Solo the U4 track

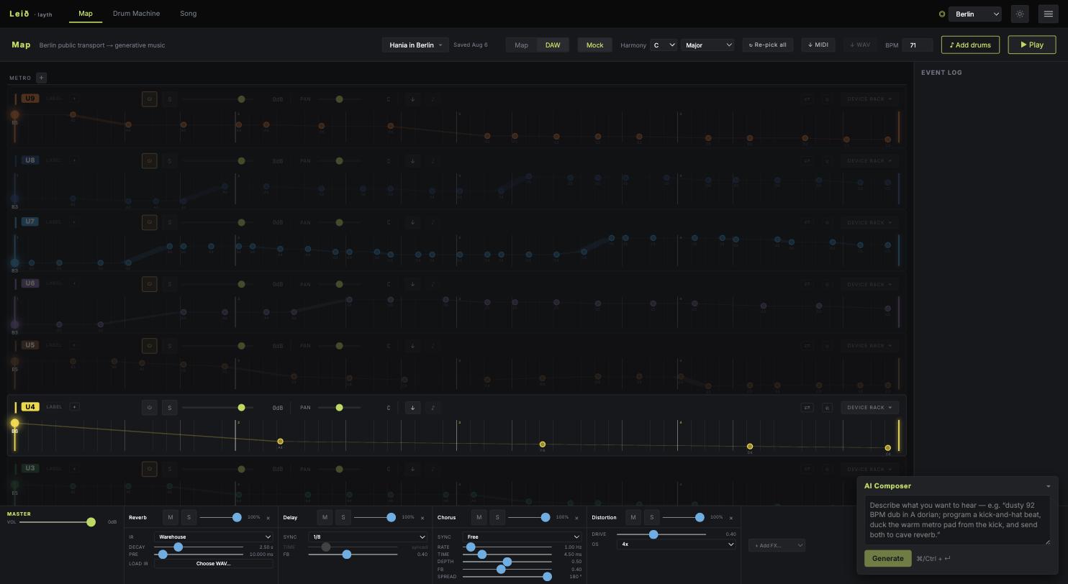170,408
